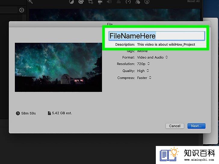Open the speed gauge tool

(x=128, y=2)
